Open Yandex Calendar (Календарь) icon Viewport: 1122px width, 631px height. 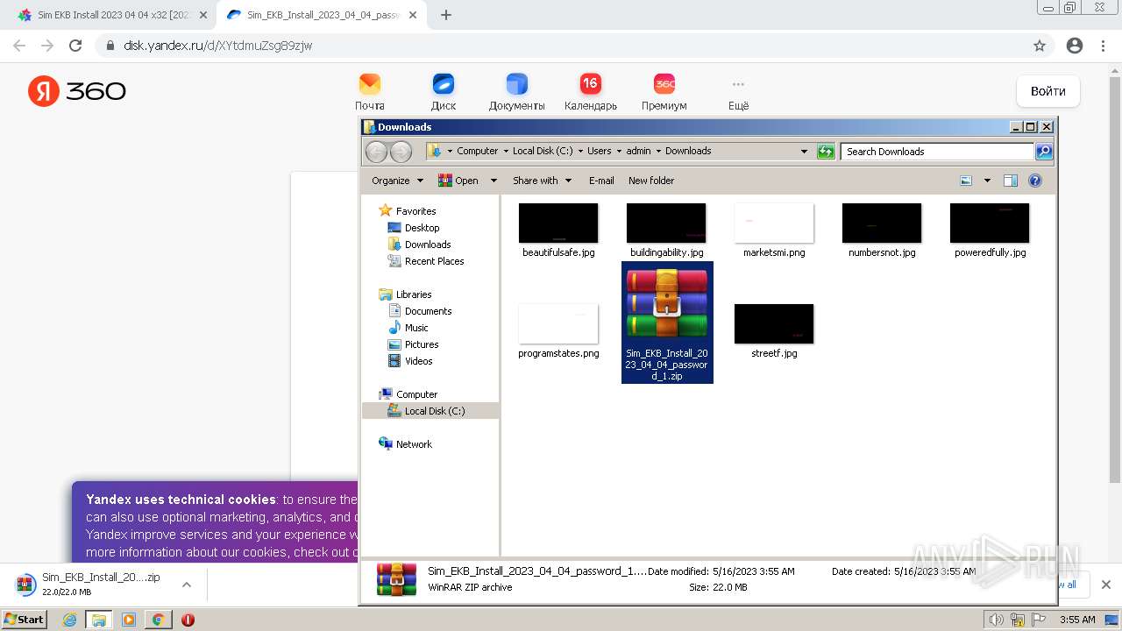591,91
